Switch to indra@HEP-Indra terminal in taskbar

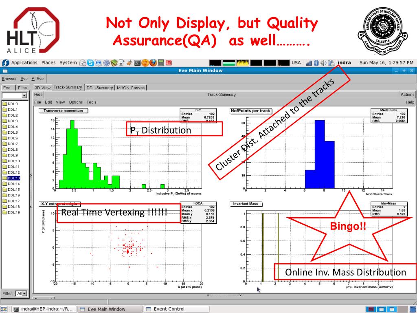tap(44, 309)
